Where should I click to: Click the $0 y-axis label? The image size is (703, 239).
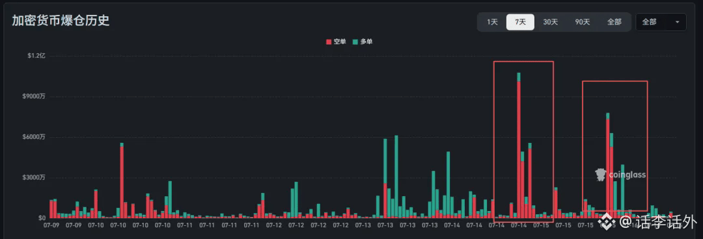click(42, 218)
